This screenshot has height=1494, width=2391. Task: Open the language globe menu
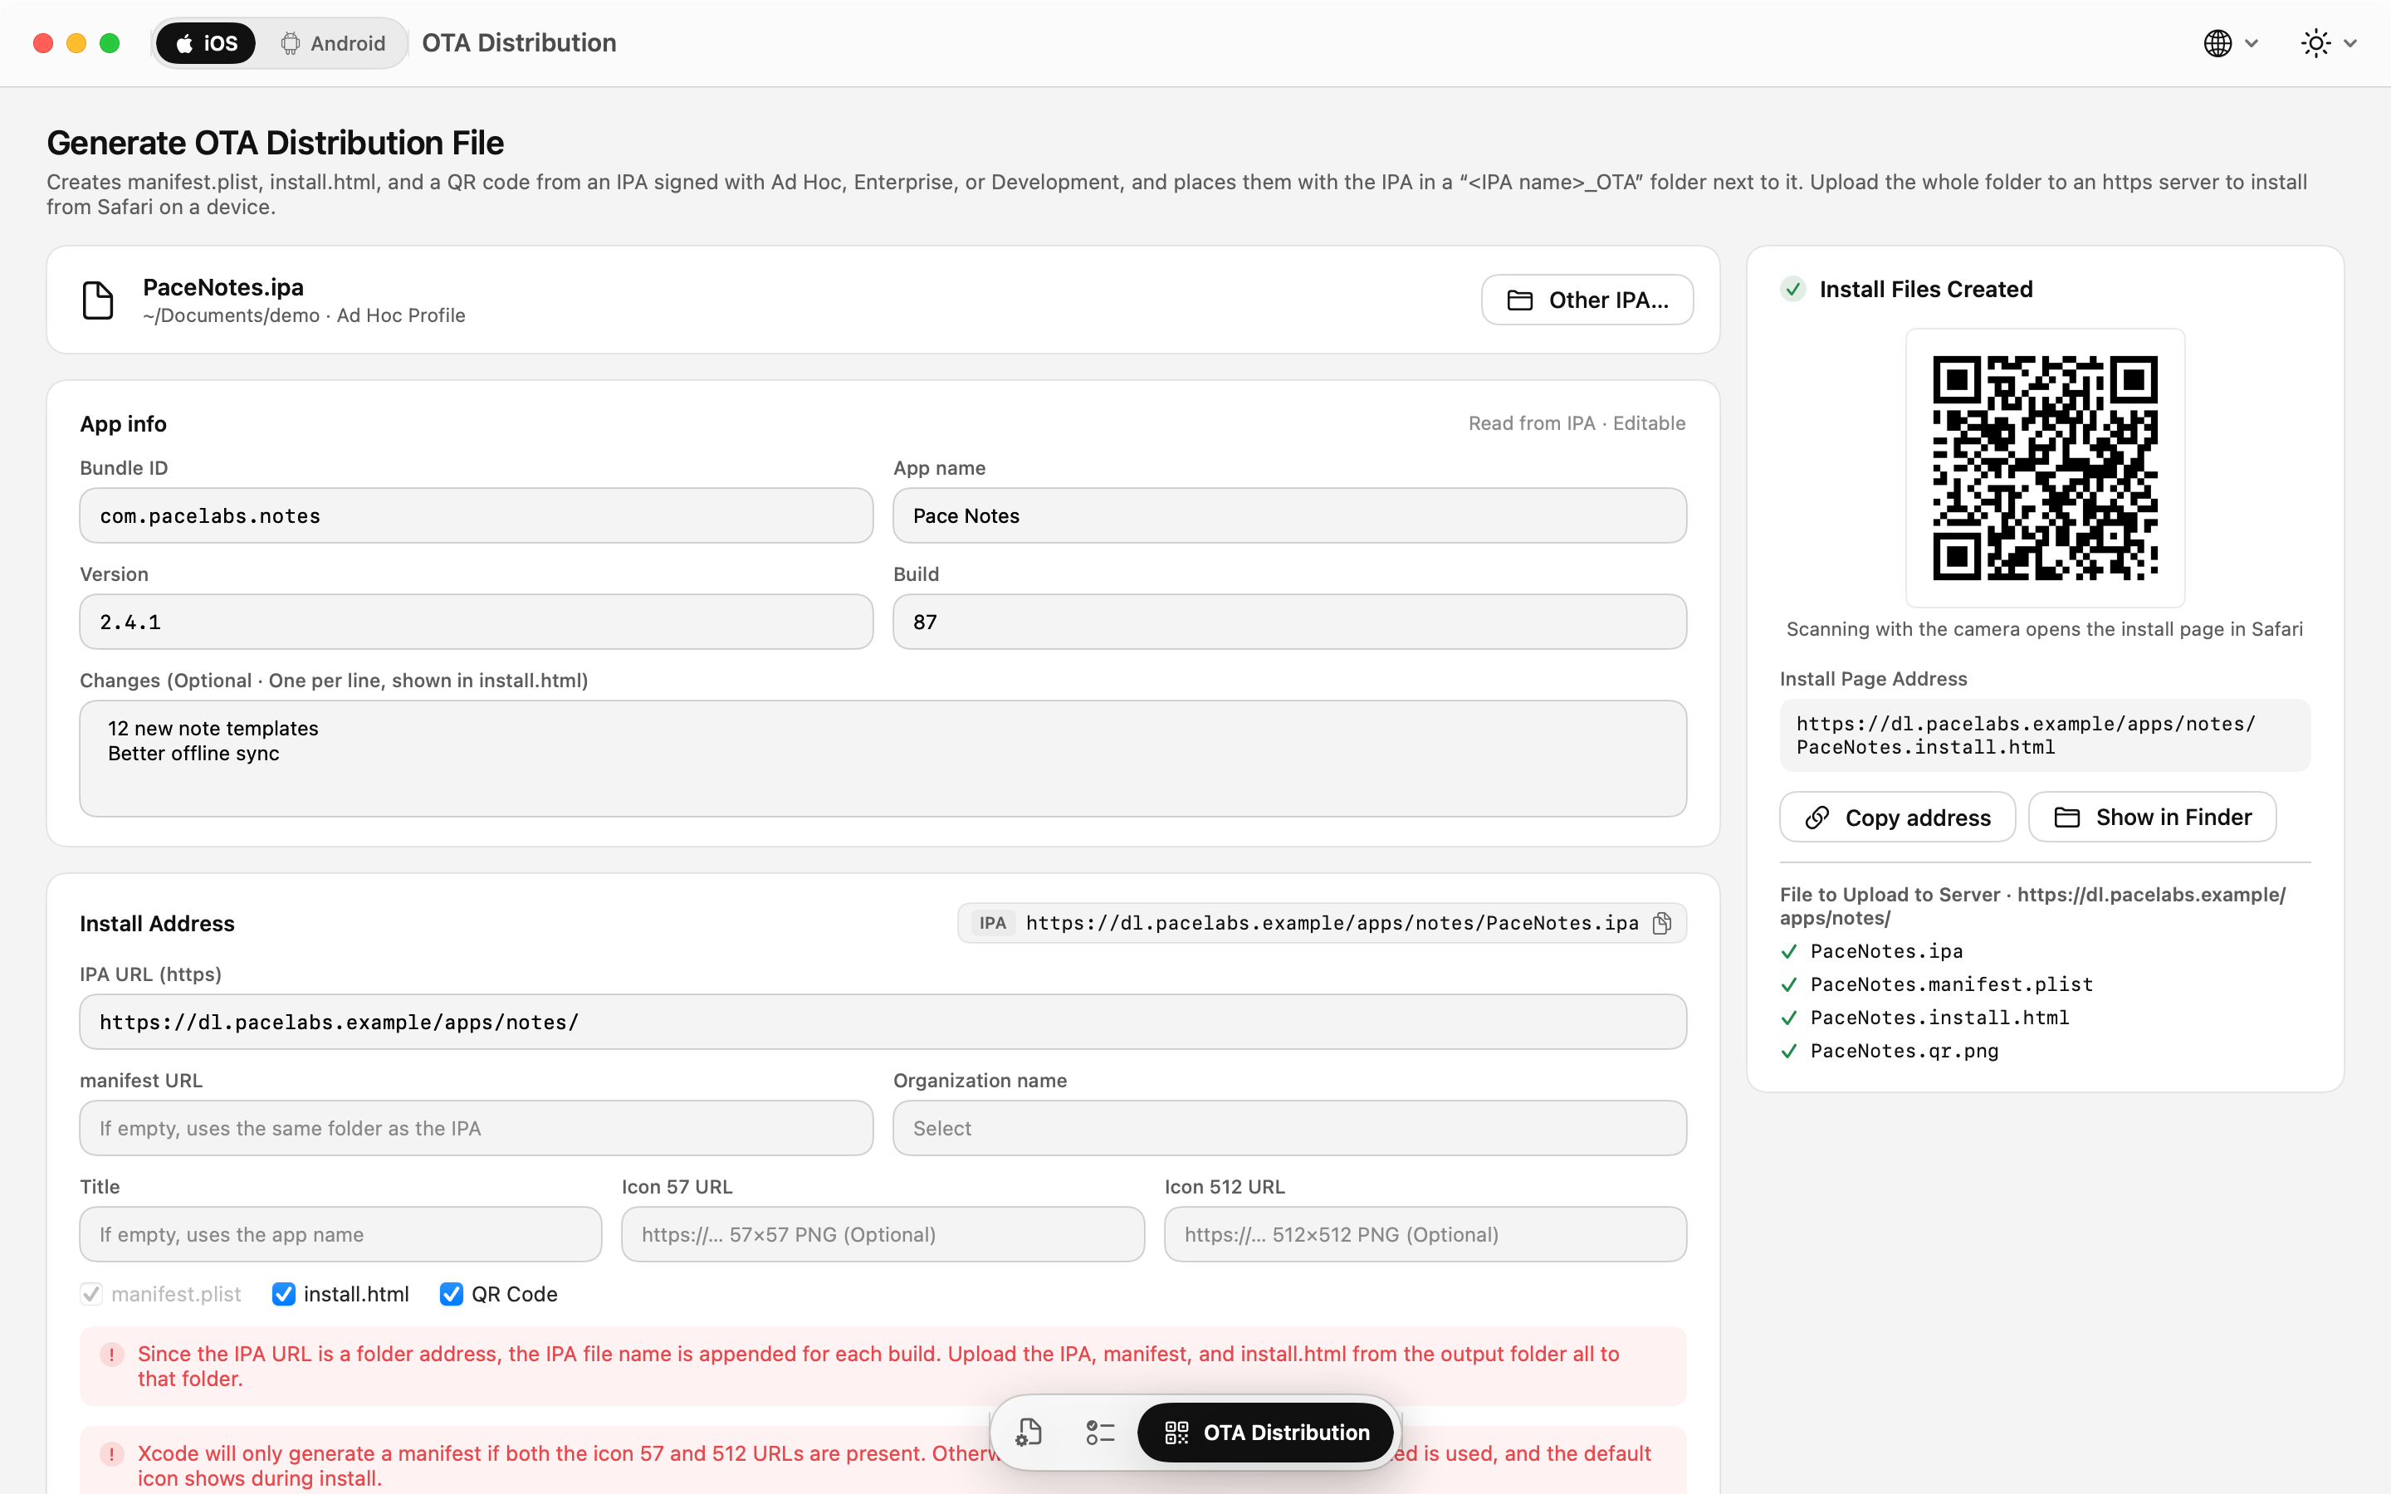click(x=2230, y=43)
